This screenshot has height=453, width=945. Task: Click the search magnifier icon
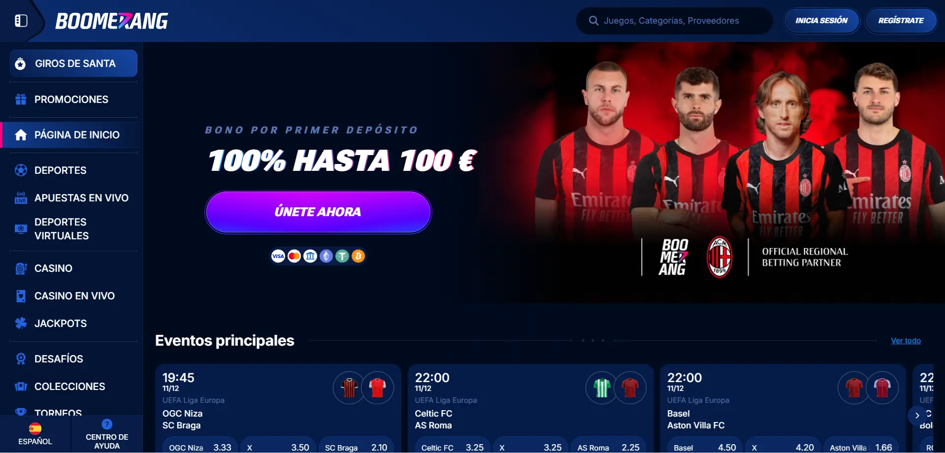pyautogui.click(x=593, y=21)
